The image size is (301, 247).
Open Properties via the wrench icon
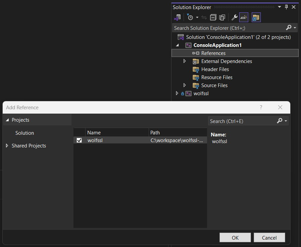click(234, 17)
